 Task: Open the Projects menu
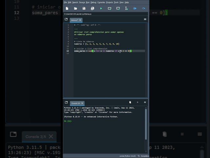point(110,2)
